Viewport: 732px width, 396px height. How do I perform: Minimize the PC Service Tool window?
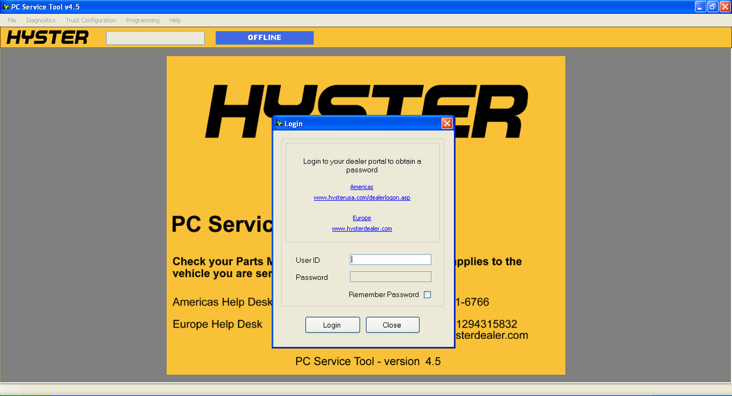coord(700,7)
